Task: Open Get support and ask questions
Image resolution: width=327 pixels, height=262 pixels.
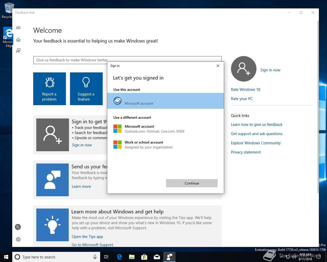Action: (256, 134)
